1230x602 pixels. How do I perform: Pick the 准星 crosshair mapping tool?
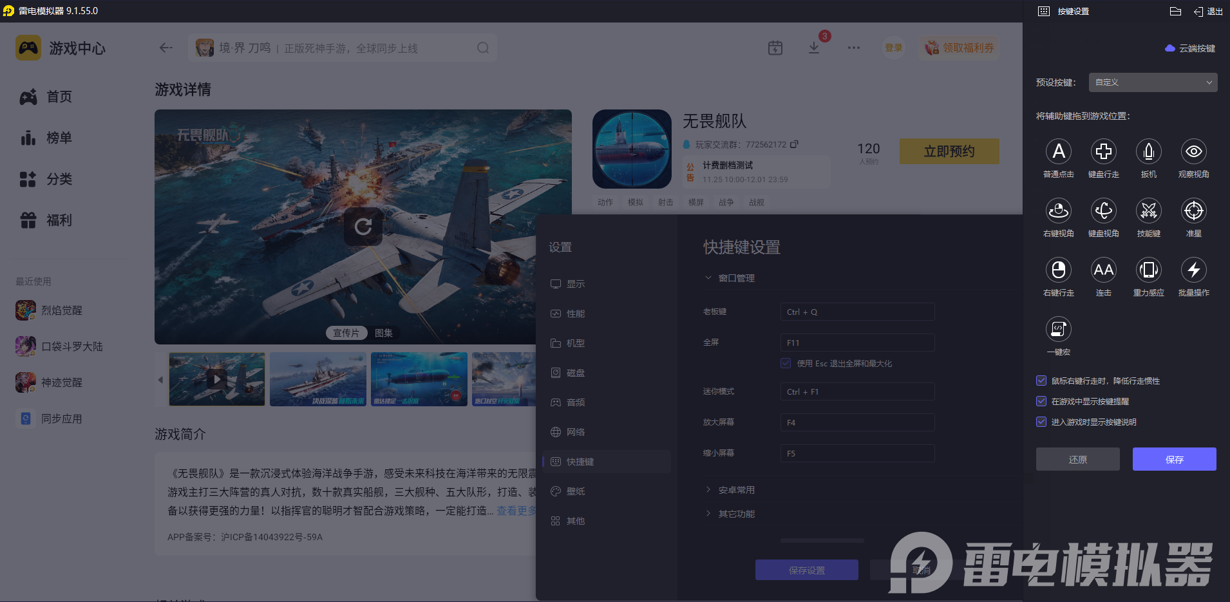coord(1193,211)
